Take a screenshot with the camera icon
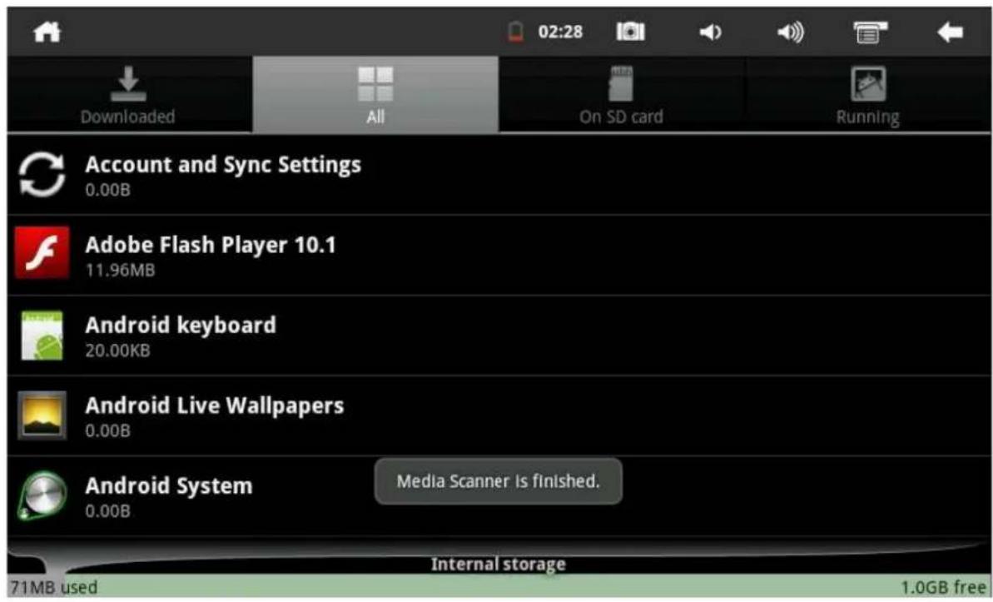Screen dimensions: 993x602 [x=631, y=32]
